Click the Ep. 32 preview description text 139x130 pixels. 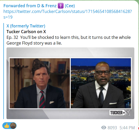click(x=68, y=40)
